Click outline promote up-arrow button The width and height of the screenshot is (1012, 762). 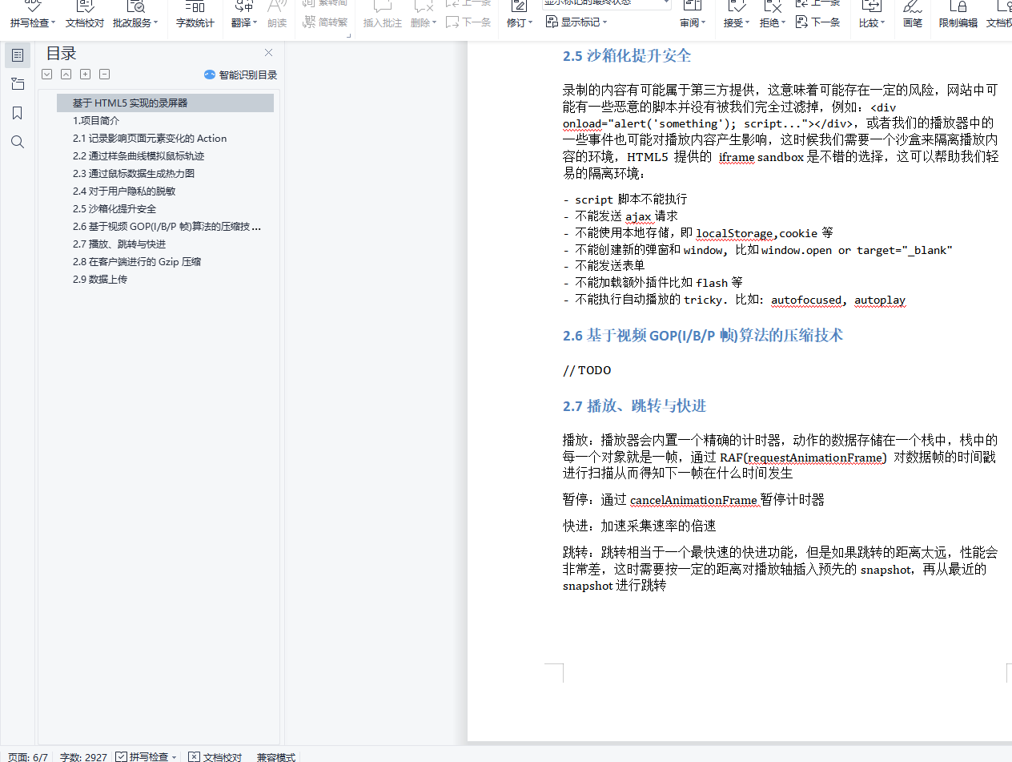(x=66, y=75)
